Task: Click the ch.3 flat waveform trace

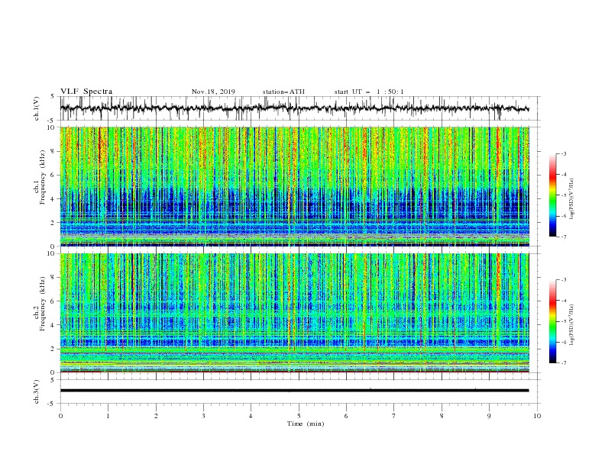Action: 294,391
